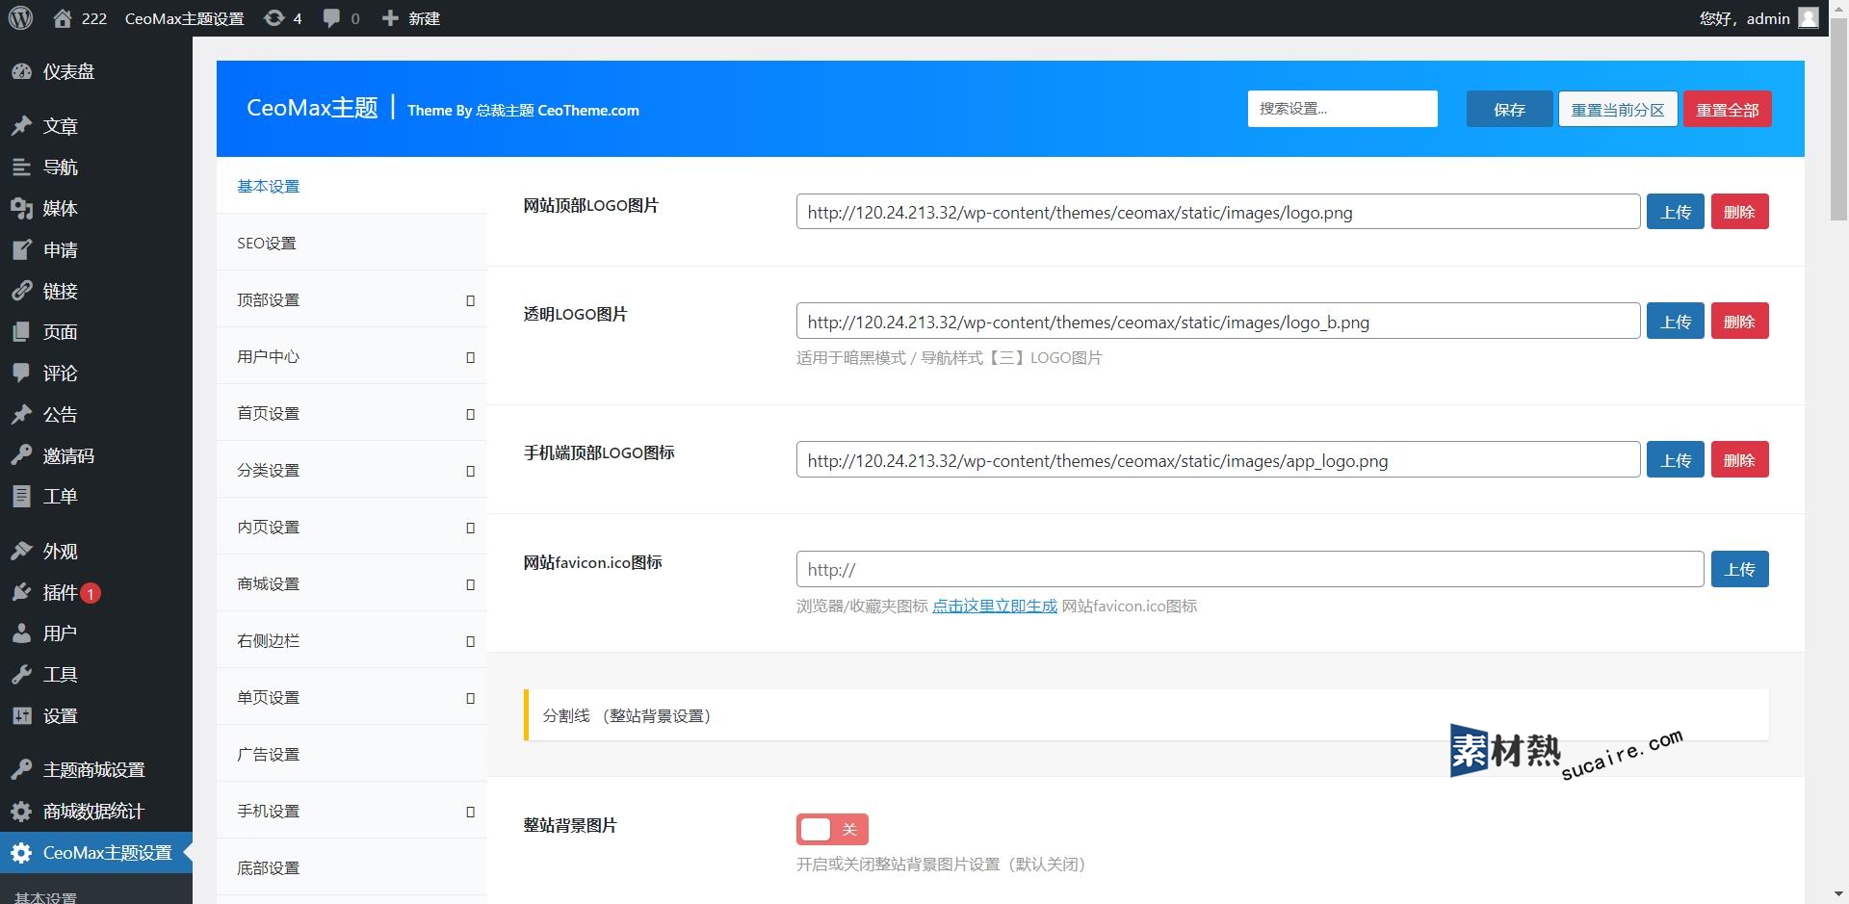Click the 导航 menu icon

(x=21, y=168)
